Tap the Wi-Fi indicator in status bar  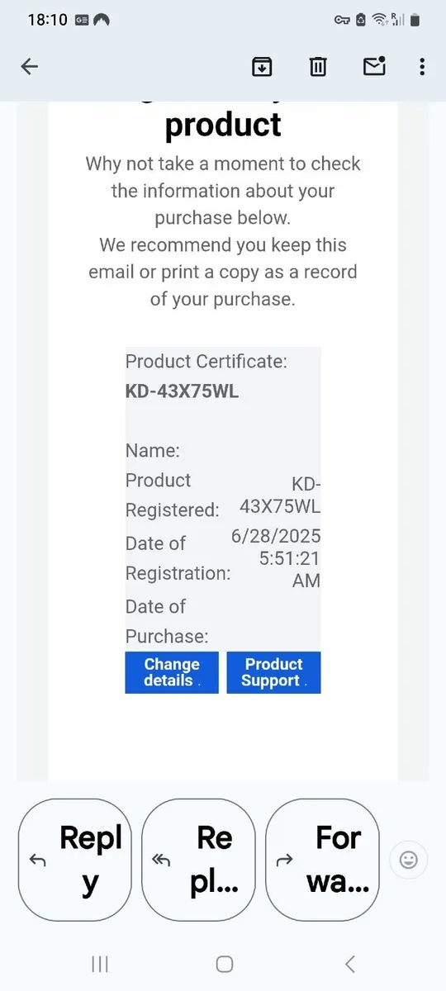click(x=380, y=19)
